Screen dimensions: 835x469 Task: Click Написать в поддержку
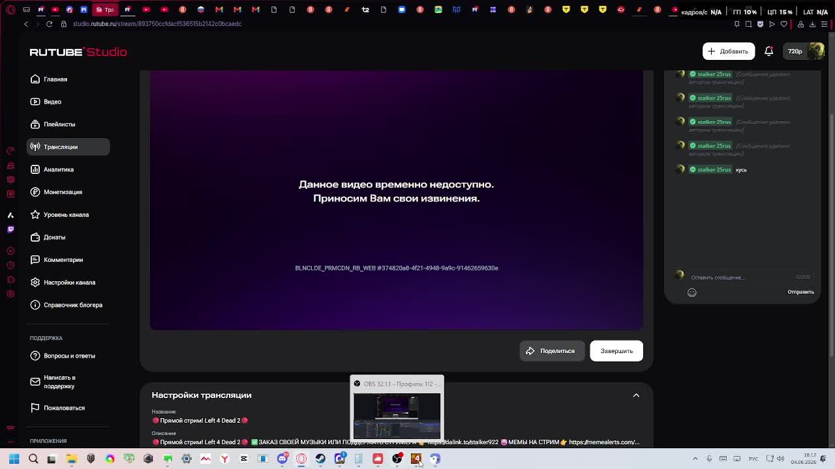pos(68,382)
